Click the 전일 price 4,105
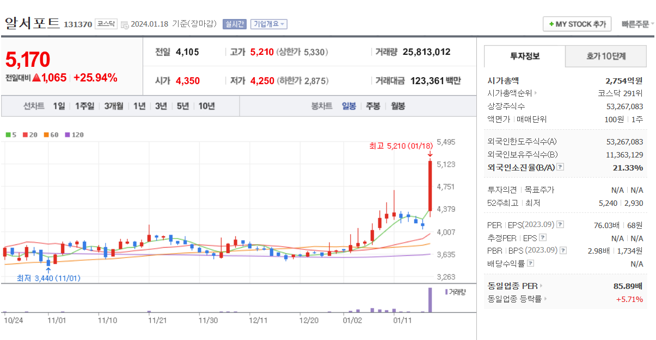656x340 pixels. point(187,52)
